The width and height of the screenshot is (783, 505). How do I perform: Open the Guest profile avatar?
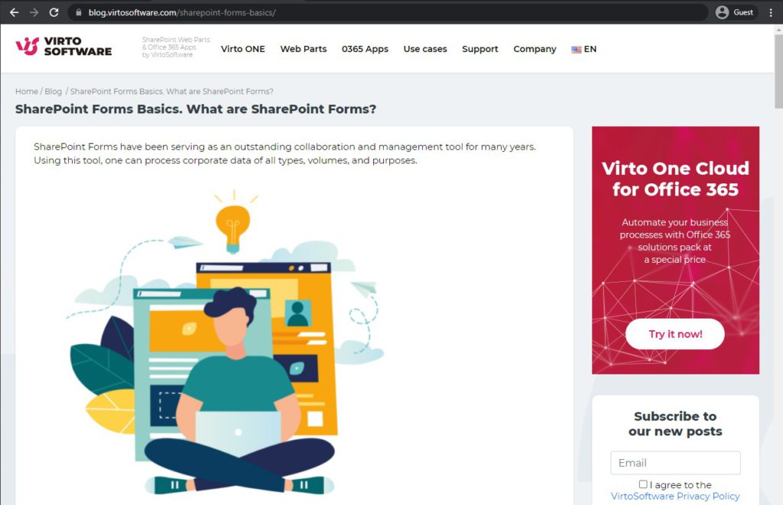click(x=722, y=12)
